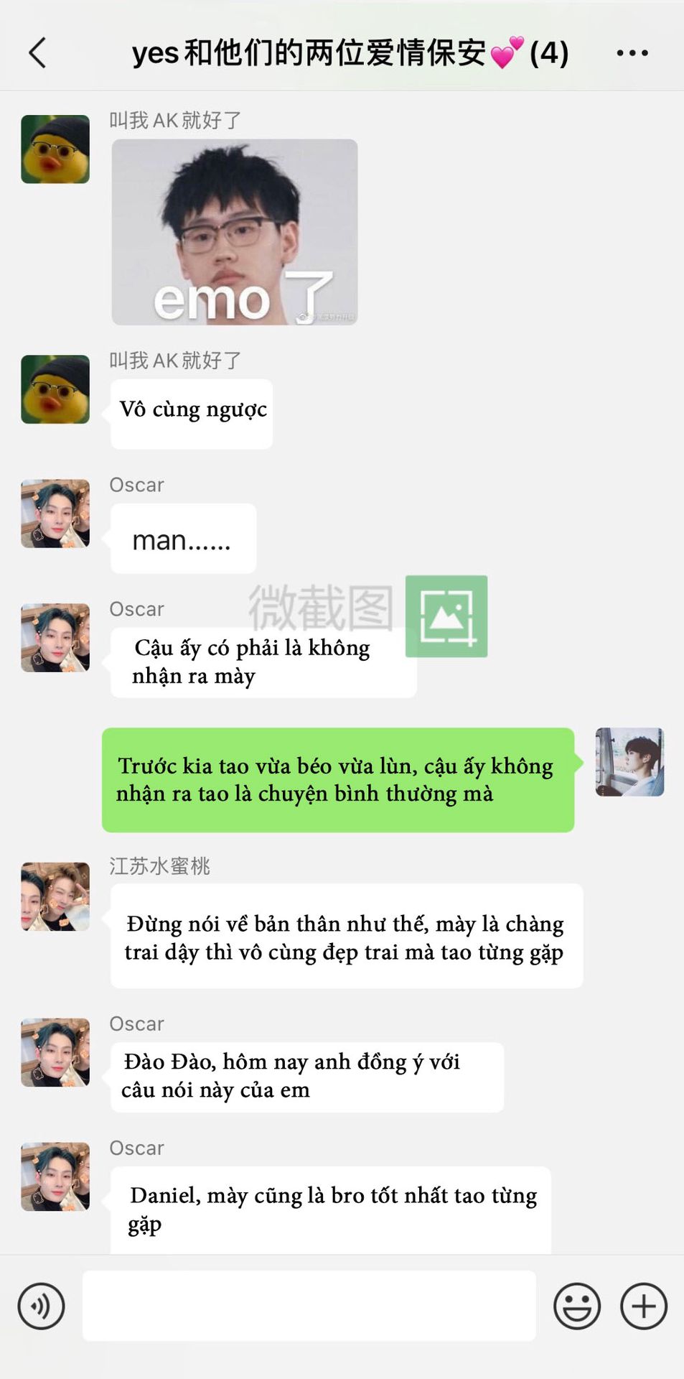
Task: Open the three-dots chat options menu
Action: (x=632, y=52)
